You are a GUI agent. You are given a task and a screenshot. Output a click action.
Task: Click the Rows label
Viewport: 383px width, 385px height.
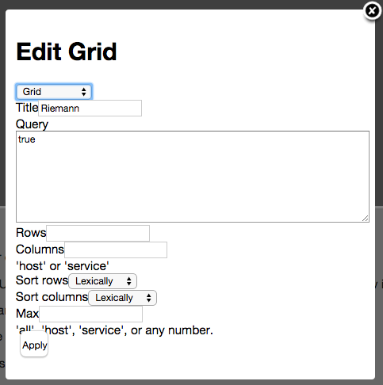click(31, 233)
